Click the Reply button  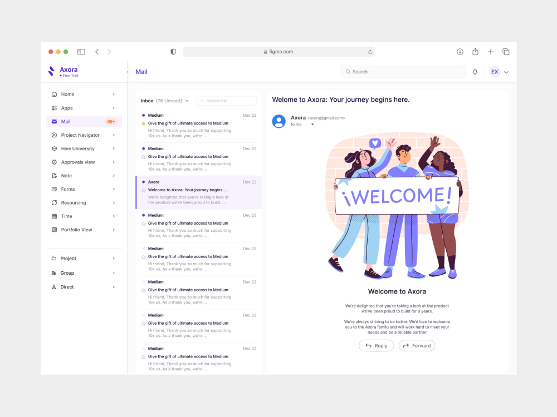click(x=376, y=346)
